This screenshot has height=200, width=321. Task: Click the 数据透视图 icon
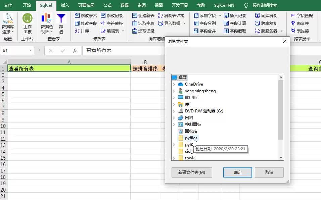(47, 24)
